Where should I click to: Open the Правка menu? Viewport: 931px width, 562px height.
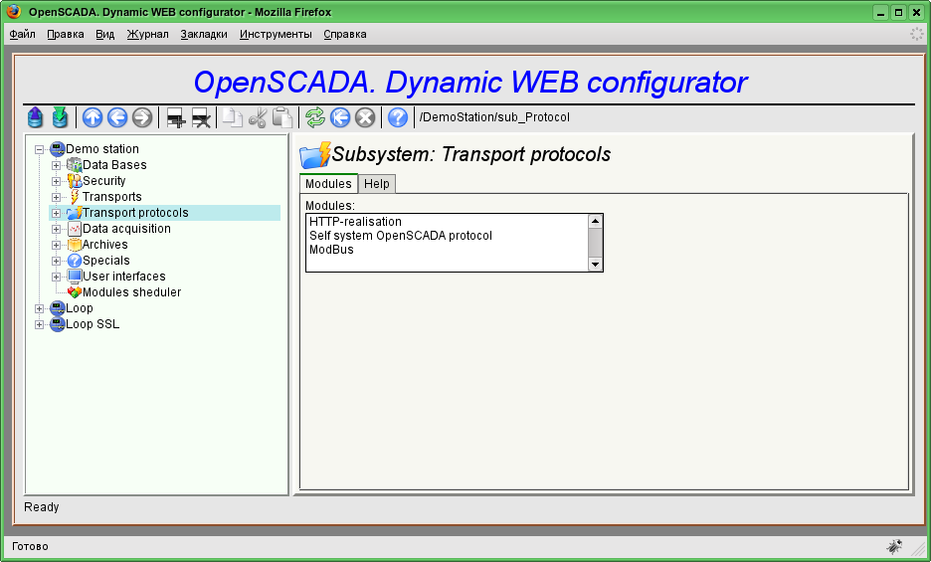pyautogui.click(x=66, y=35)
